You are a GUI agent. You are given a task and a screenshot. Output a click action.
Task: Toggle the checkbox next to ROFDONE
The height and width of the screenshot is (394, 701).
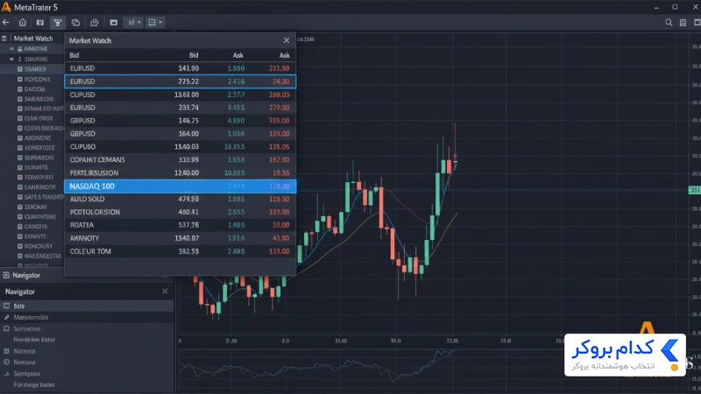click(19, 79)
